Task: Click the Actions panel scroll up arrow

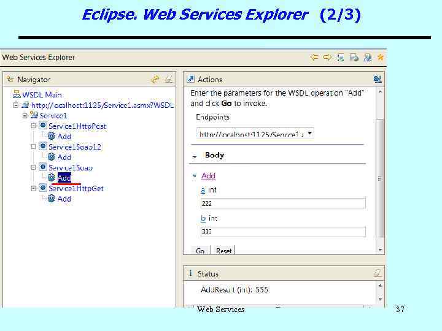Action: [380, 92]
